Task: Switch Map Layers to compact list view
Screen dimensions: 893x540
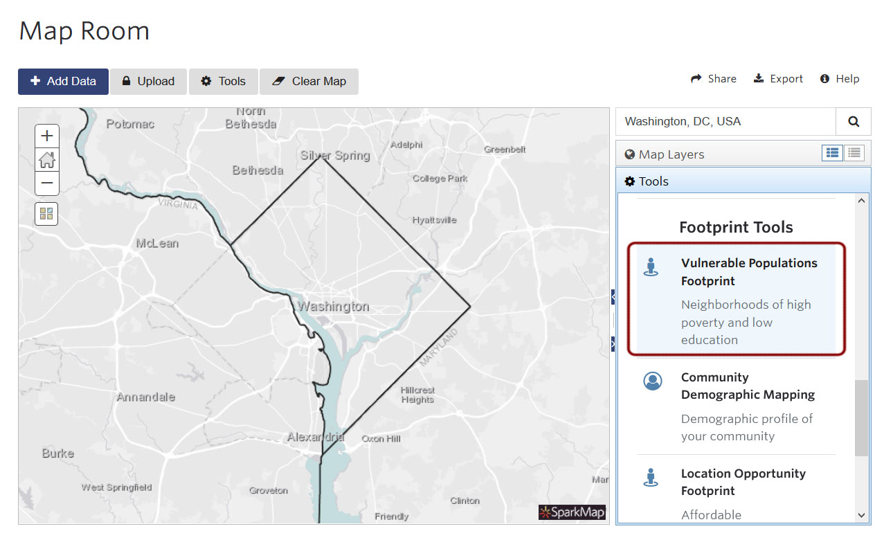Action: pos(854,153)
